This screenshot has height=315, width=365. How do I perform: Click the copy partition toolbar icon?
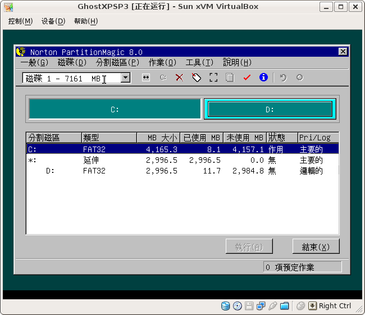(x=230, y=77)
